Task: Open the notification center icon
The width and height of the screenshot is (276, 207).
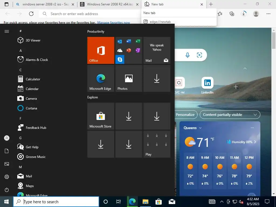Action: 267,202
